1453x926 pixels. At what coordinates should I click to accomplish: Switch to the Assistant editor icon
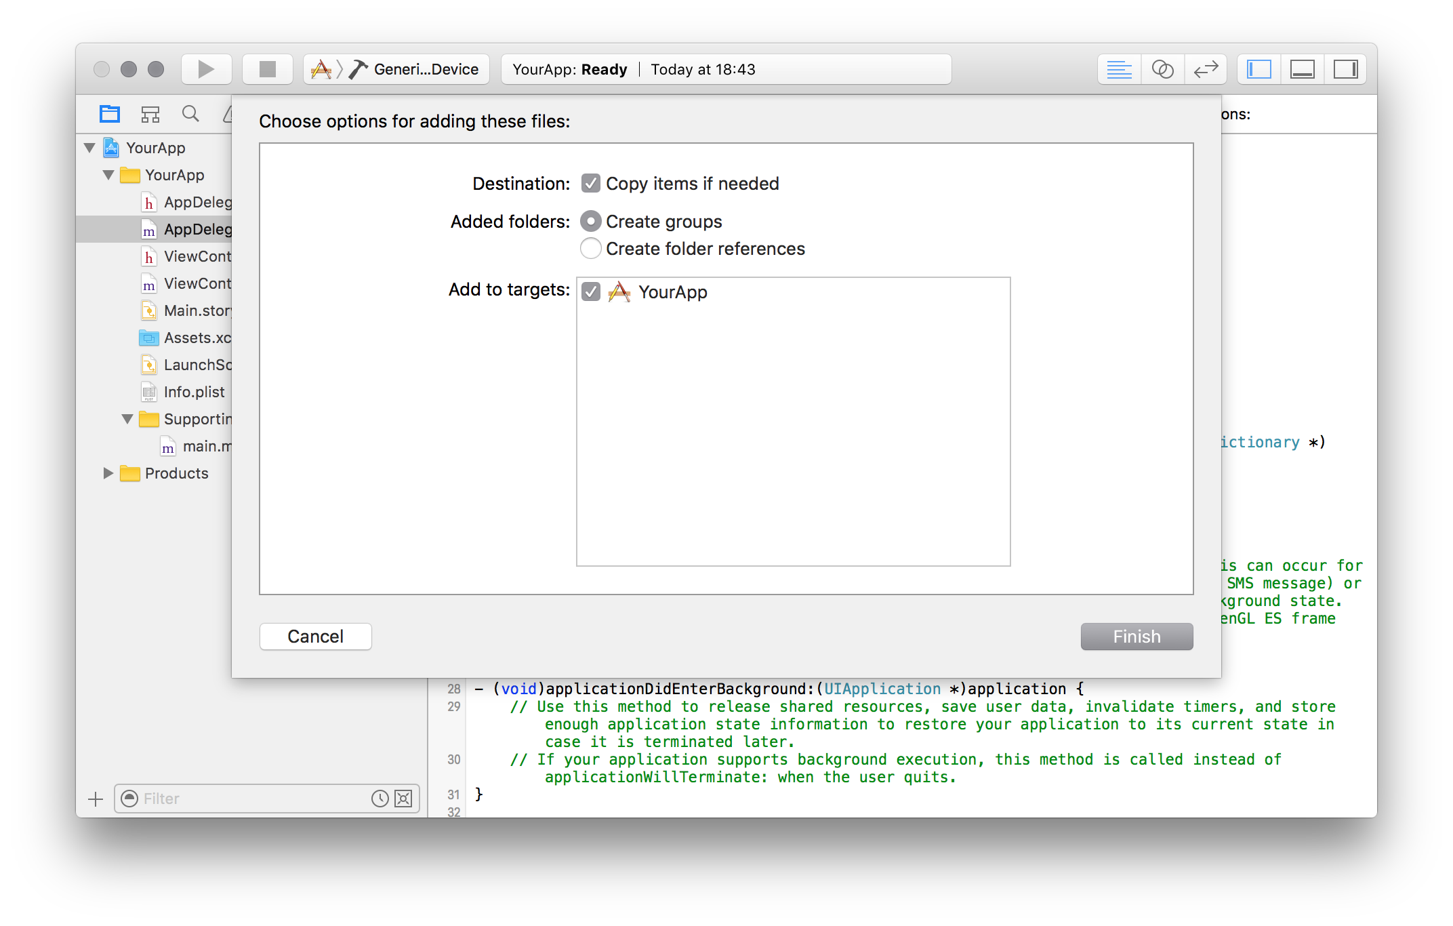[x=1162, y=69]
